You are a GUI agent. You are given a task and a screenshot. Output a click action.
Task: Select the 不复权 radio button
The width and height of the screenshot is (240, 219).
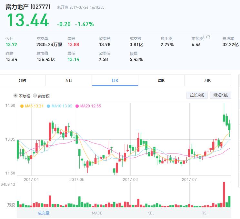(x=15, y=96)
